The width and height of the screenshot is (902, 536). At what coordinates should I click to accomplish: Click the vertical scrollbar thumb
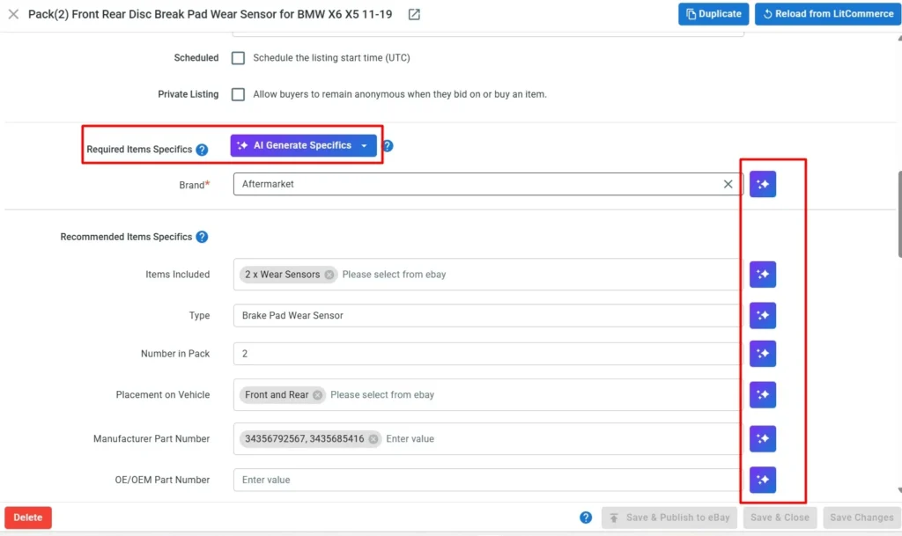point(899,214)
